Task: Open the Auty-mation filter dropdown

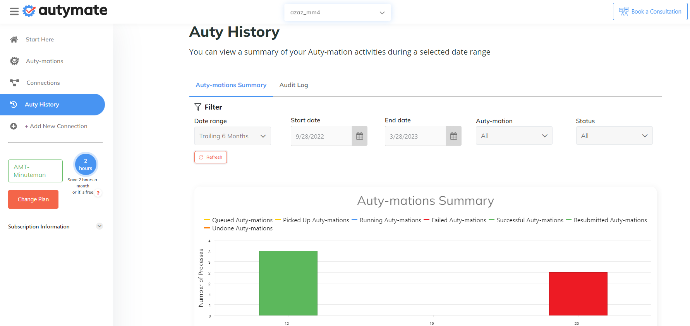Action: click(514, 136)
